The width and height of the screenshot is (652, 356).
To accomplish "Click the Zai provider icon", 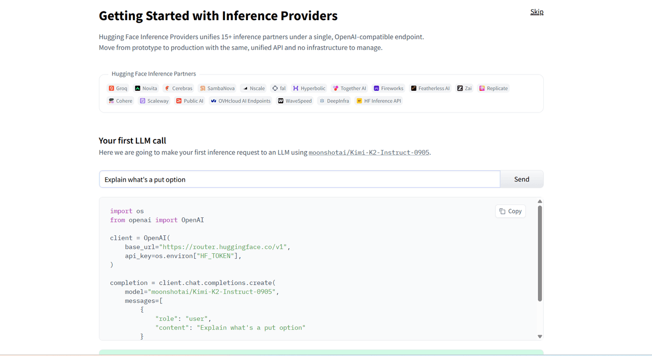I will click(x=460, y=88).
